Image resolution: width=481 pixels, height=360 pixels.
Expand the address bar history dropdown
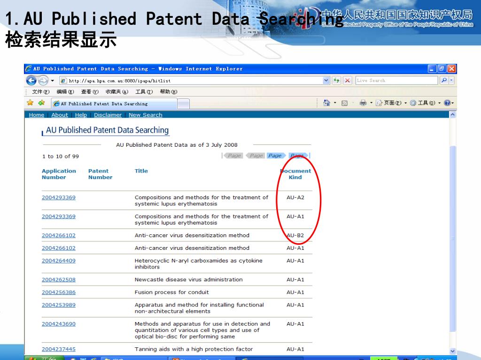click(x=326, y=81)
